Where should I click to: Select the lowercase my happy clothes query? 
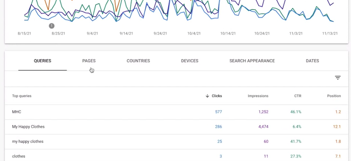[28, 141]
